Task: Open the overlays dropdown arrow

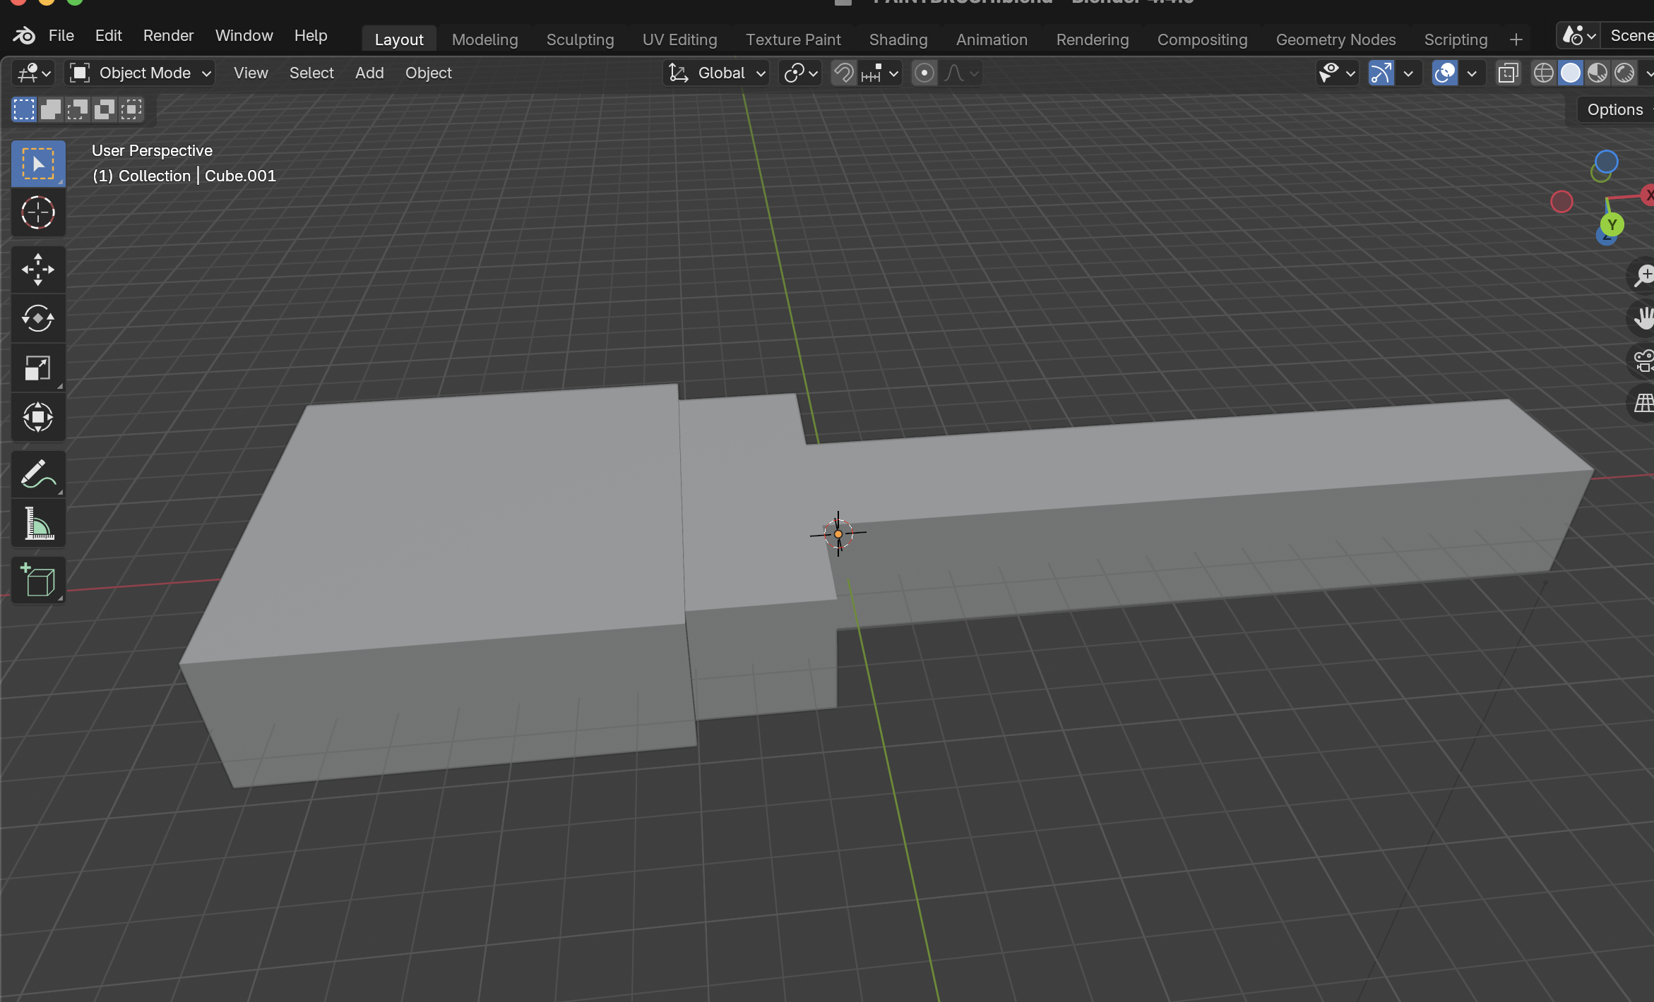Action: point(1472,73)
